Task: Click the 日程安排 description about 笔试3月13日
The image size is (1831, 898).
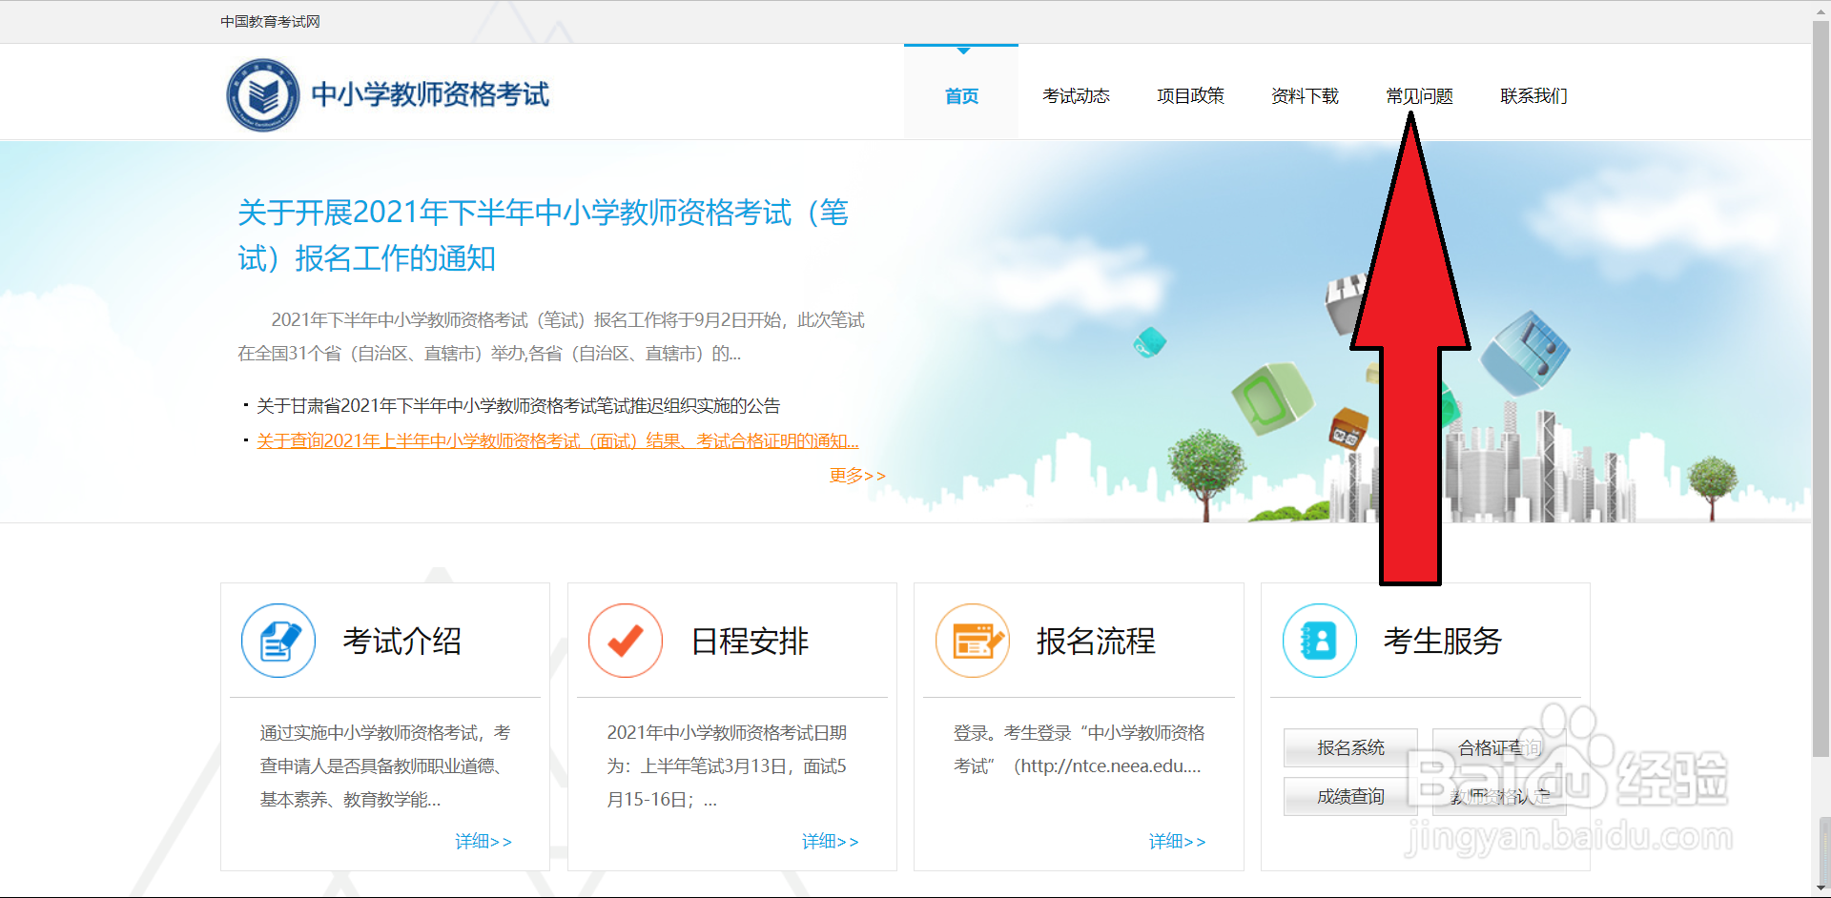Action: pos(727,765)
